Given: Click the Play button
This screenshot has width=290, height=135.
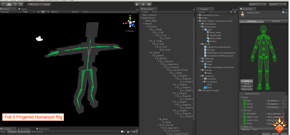Looking at the screenshot, I should (x=137, y=4).
